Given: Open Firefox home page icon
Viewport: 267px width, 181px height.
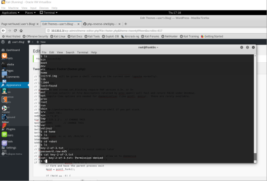Looking at the screenshot, I should pos(21,31).
